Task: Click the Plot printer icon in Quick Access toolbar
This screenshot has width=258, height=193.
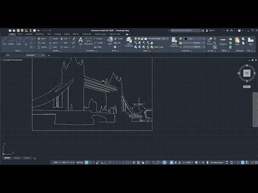Action: click(34, 31)
